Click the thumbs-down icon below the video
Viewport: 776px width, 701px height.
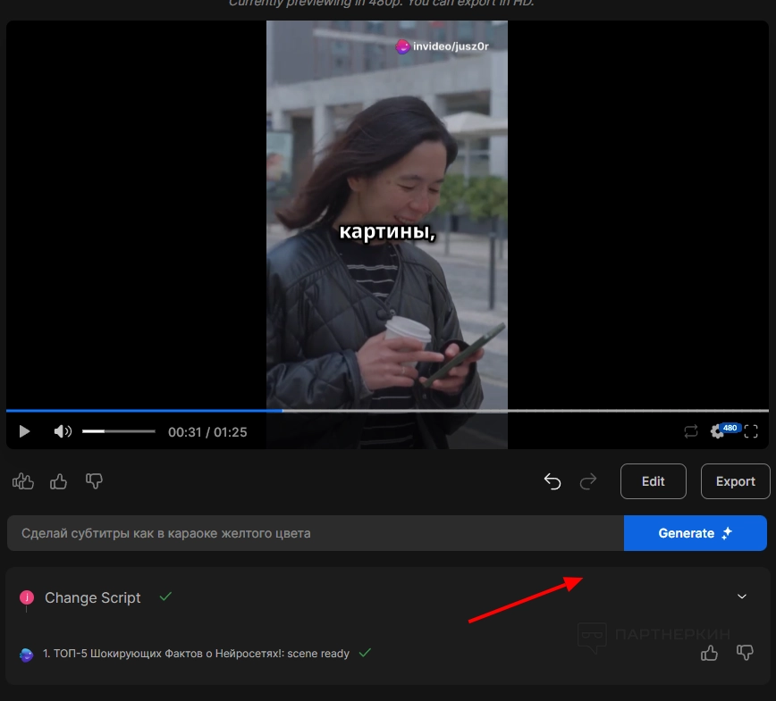point(94,481)
